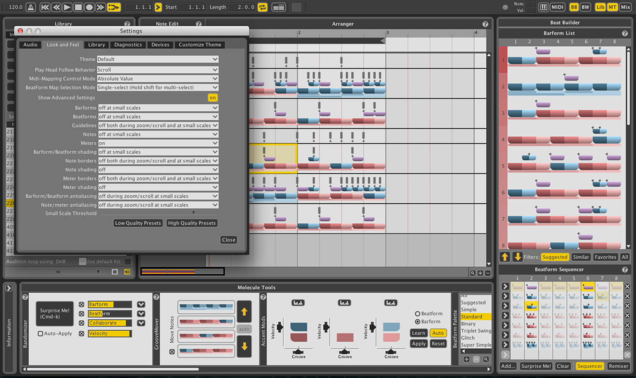This screenshot has width=636, height=378.
Task: Enable the loop/repeat icon next to Length
Action: [x=262, y=7]
